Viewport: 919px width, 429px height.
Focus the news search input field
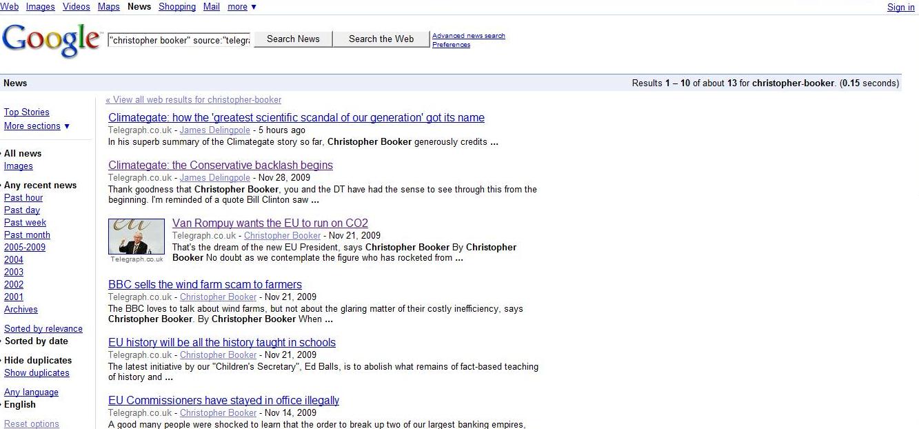coord(179,40)
